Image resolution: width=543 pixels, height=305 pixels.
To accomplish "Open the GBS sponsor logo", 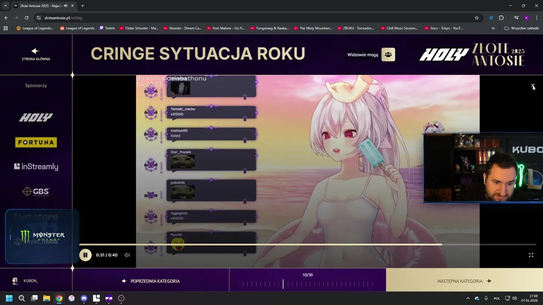I will point(36,191).
